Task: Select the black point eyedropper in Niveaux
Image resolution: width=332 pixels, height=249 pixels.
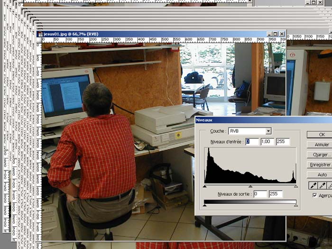Action: [x=313, y=185]
